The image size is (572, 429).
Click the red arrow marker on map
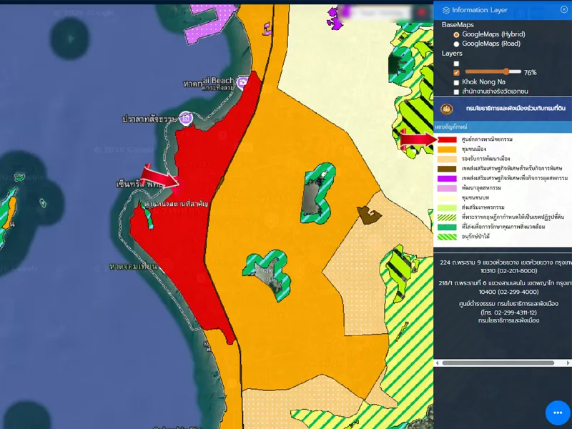coord(159,177)
